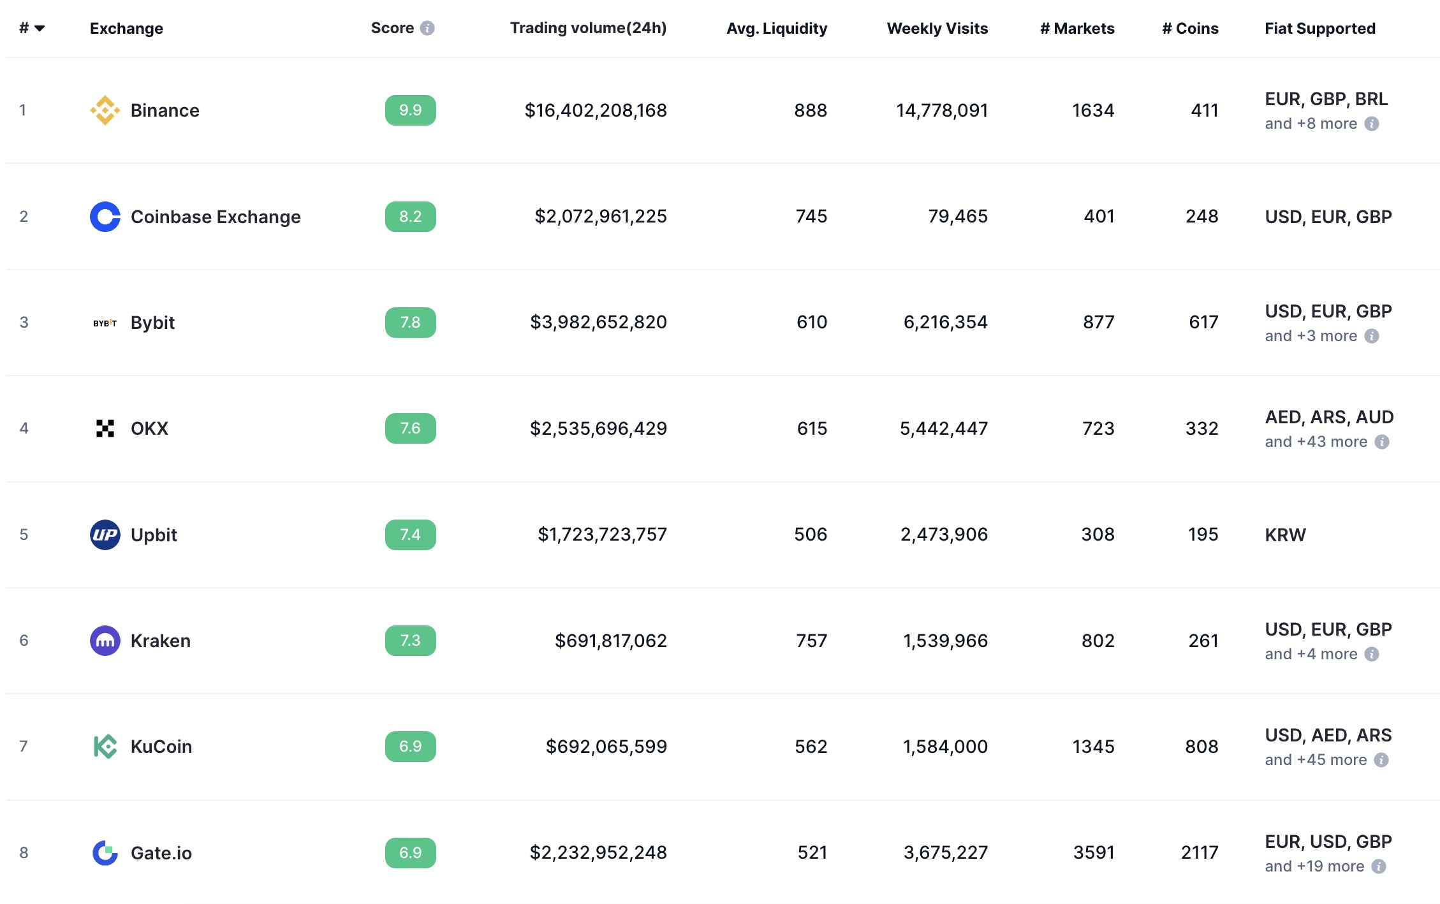
Task: Click OKX score badge 7.6
Action: [411, 428]
